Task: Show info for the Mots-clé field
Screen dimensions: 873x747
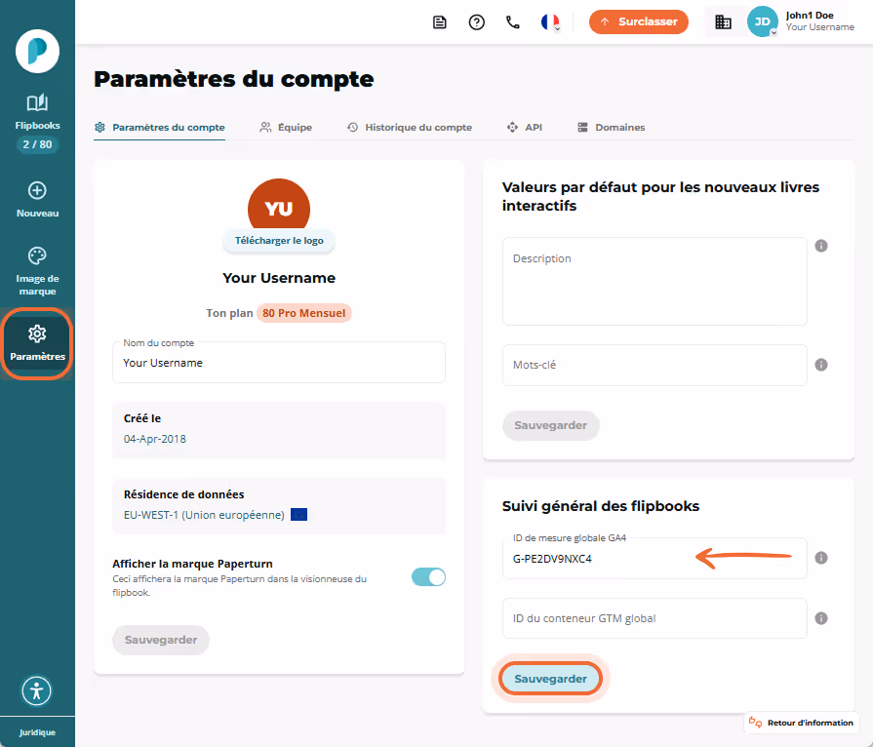Action: [x=821, y=365]
